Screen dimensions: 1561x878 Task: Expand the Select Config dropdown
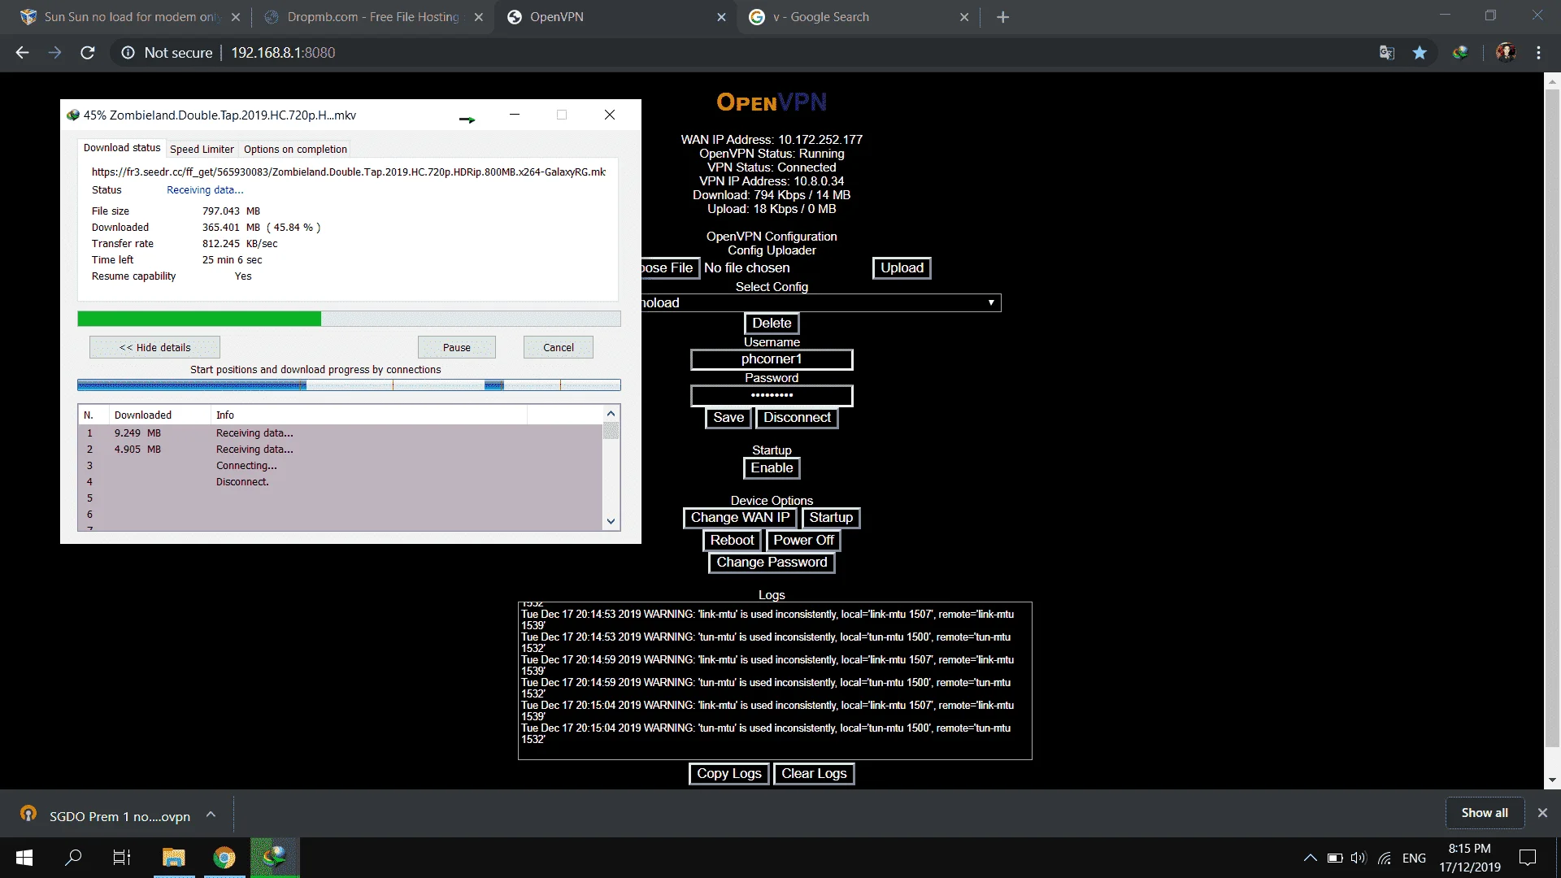coord(821,303)
